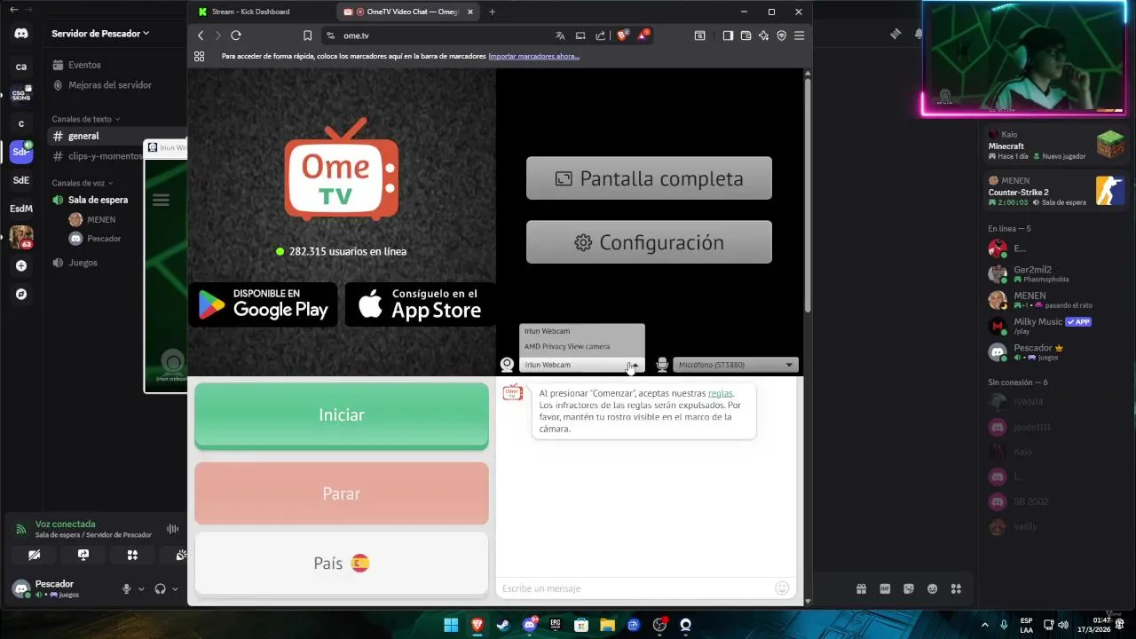Open Epic Games from the taskbar
The height and width of the screenshot is (639, 1136).
(556, 625)
